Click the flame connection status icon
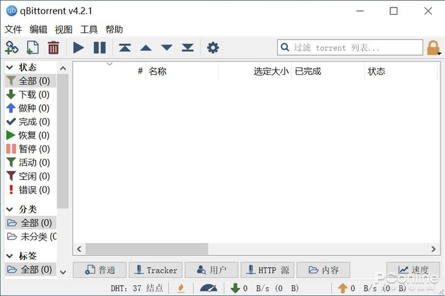The height and width of the screenshot is (296, 445). coord(181,288)
